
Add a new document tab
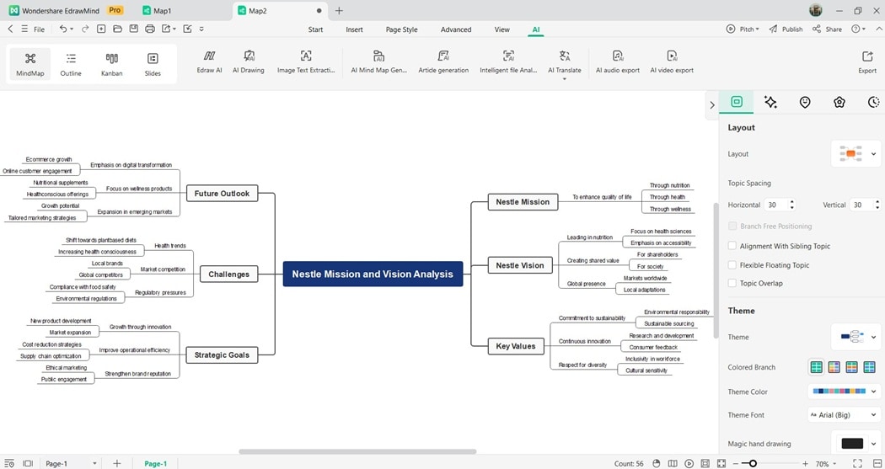339,11
